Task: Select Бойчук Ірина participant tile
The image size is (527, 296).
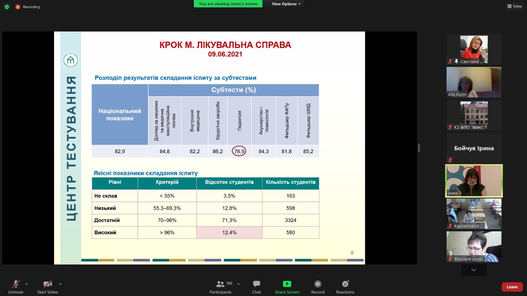Action: click(474, 148)
